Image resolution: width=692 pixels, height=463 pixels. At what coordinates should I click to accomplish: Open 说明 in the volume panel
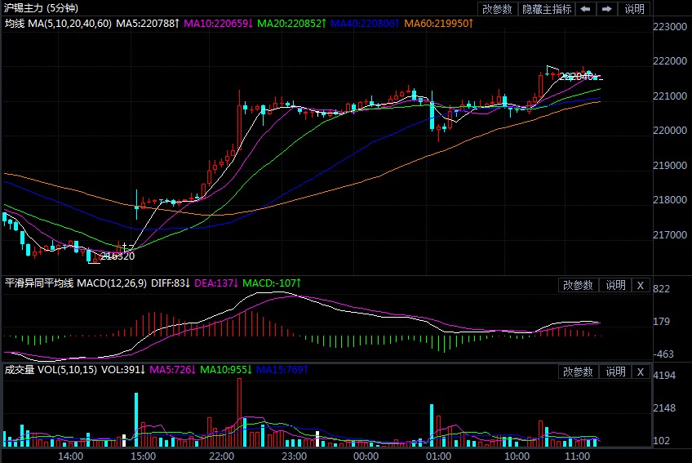615,372
